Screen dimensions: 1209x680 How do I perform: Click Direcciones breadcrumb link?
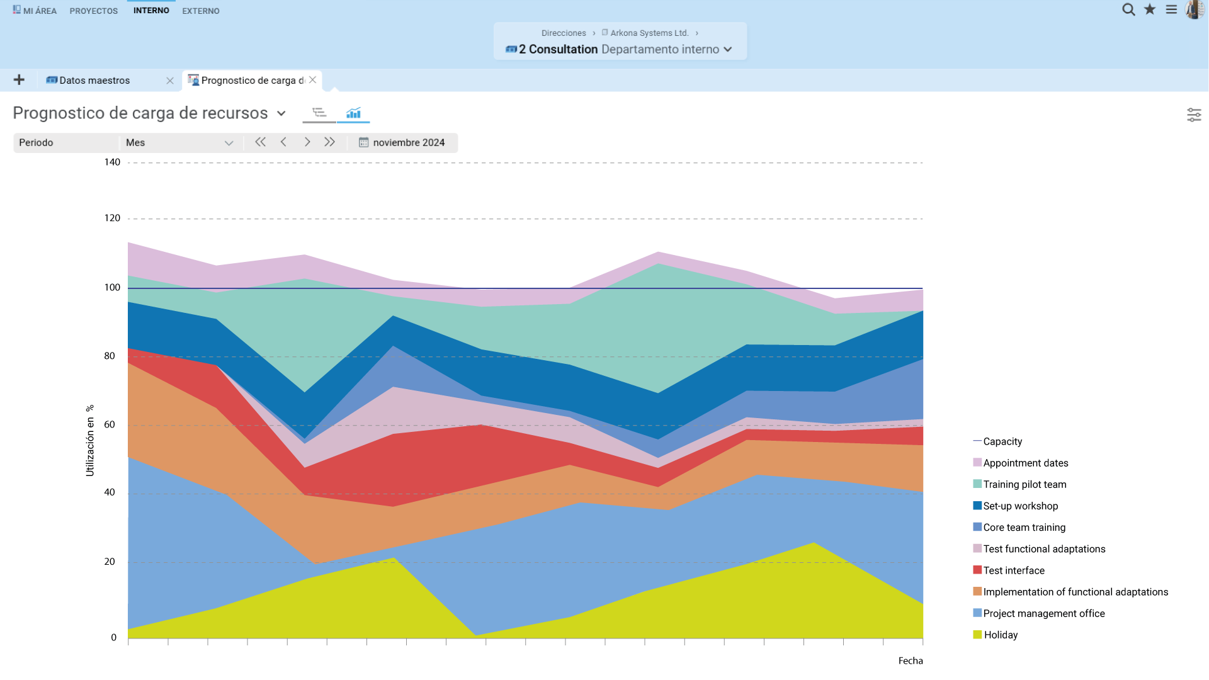[x=563, y=33]
